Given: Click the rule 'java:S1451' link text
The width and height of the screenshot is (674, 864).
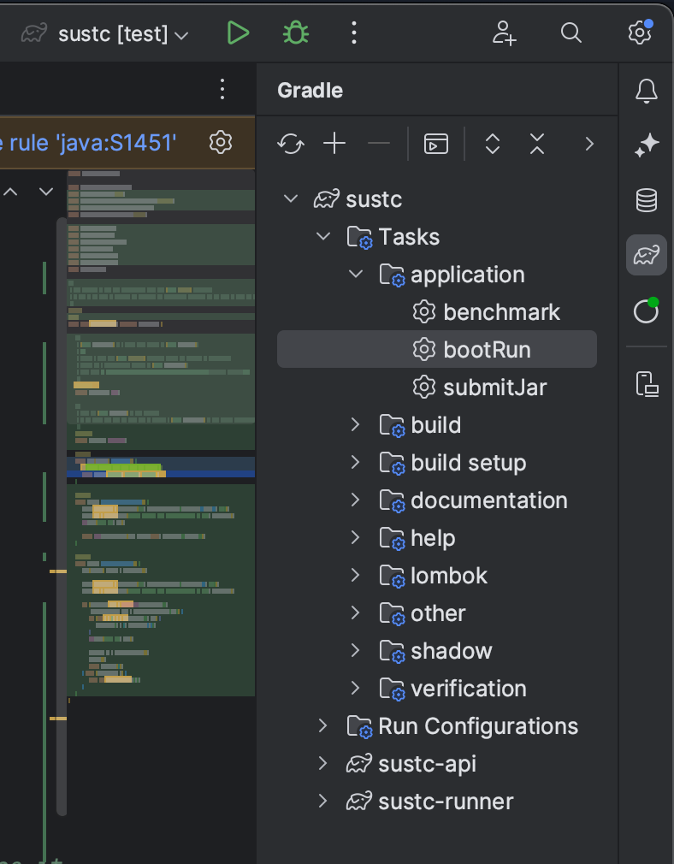Looking at the screenshot, I should [x=93, y=143].
